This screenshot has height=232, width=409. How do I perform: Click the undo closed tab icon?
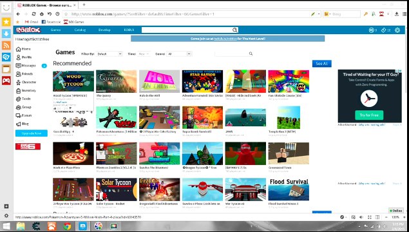tap(50, 14)
